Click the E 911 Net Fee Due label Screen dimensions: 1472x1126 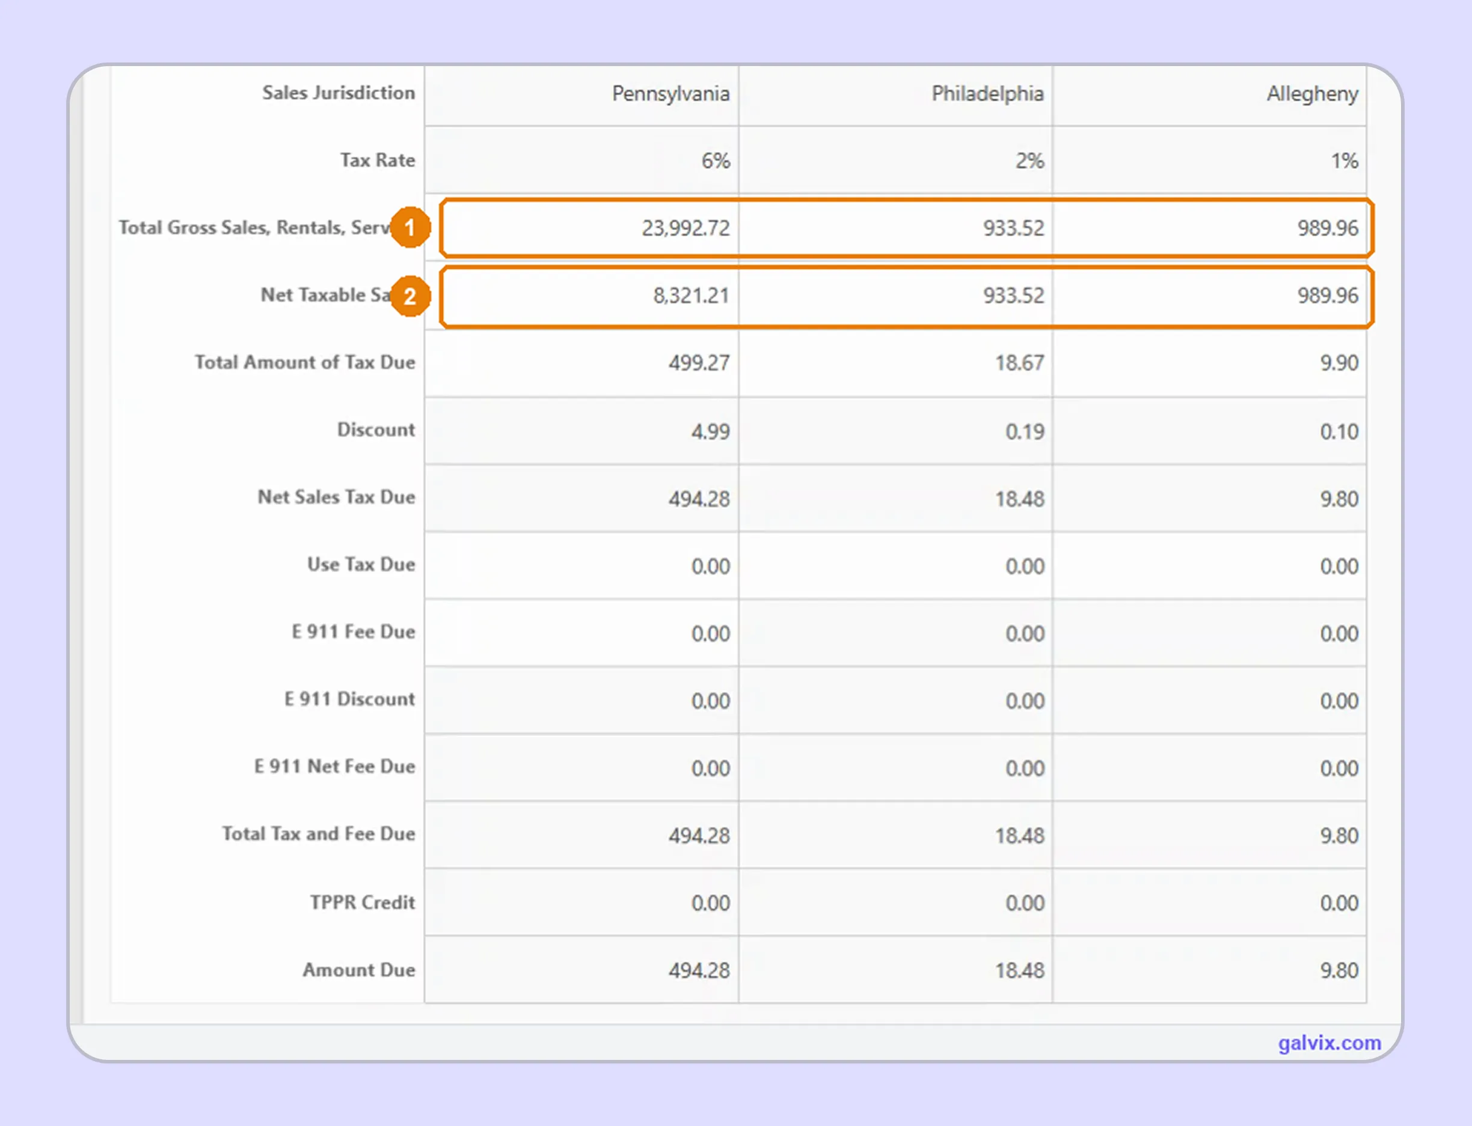click(335, 766)
